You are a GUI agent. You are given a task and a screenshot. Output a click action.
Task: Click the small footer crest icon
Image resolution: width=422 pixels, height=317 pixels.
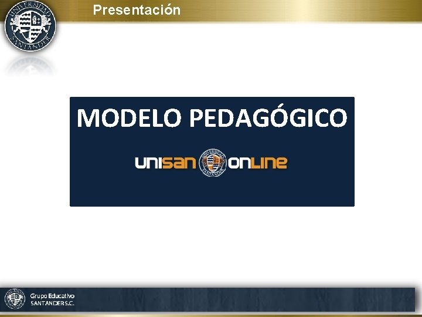click(x=15, y=299)
